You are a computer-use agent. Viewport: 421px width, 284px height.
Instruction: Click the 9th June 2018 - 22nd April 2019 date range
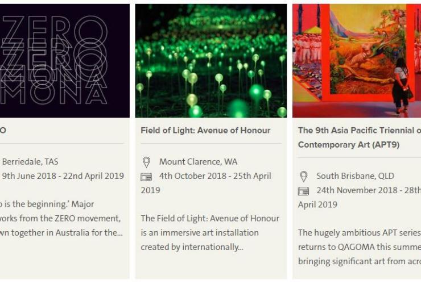63,176
